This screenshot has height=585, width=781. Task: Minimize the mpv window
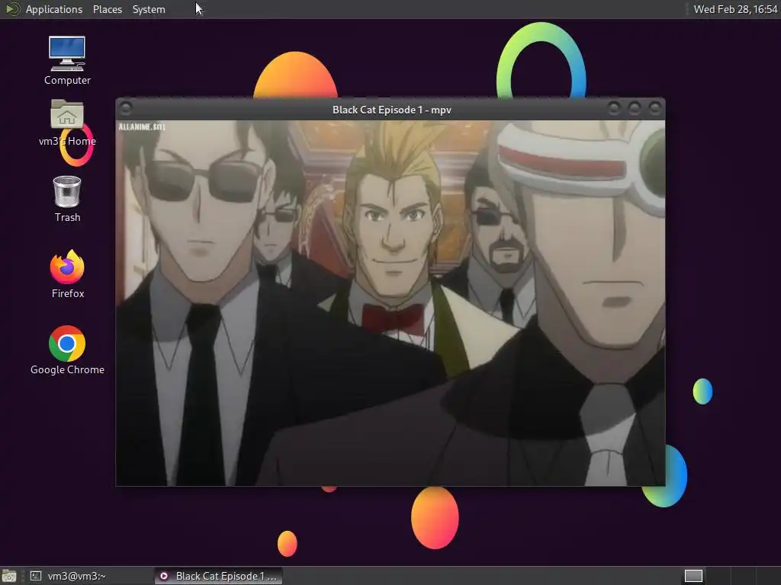click(614, 108)
